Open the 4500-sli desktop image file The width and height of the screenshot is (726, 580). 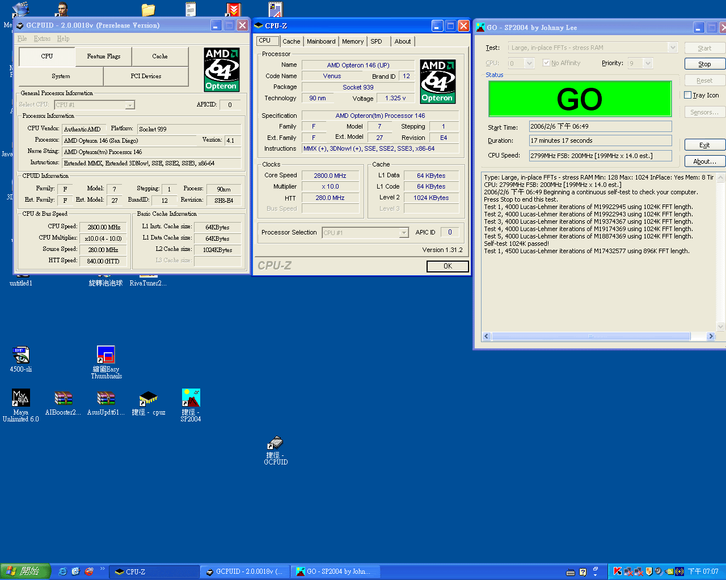[x=21, y=359]
